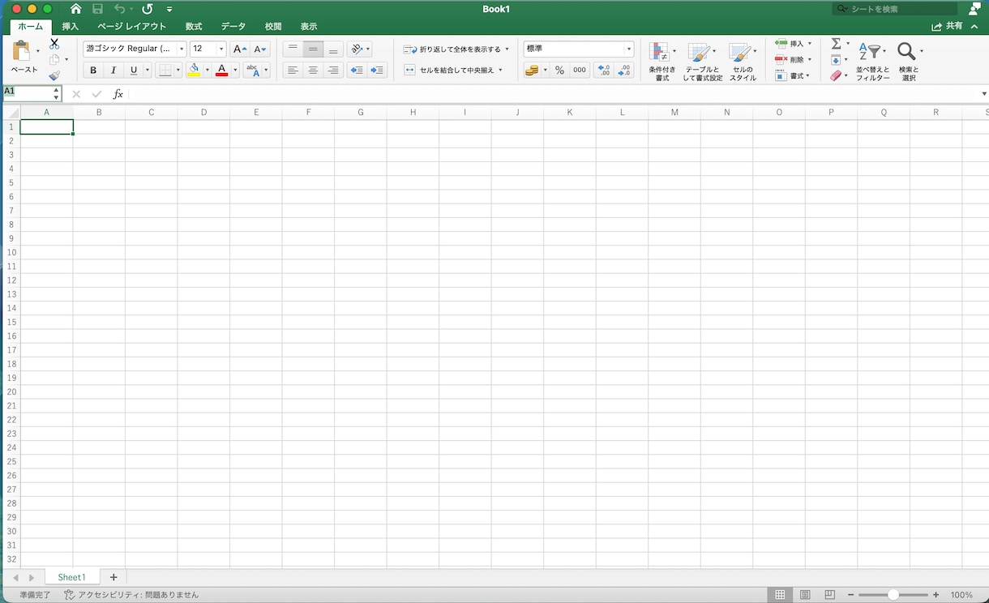
Task: Click the phonetic guide (abc A) icon
Action: click(x=253, y=71)
